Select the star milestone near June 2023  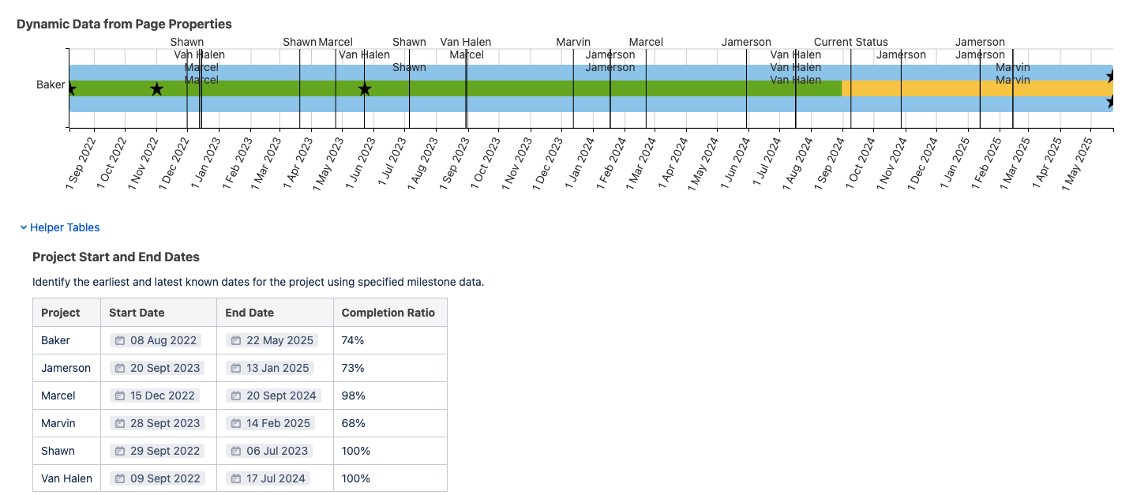click(364, 89)
